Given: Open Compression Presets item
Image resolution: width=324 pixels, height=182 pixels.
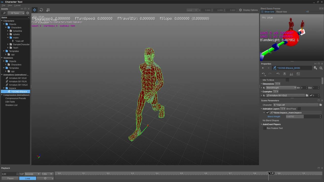Looking at the screenshot, I should point(15,98).
